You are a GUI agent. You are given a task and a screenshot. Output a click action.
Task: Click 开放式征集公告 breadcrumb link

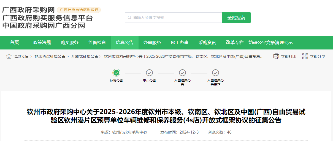(85, 56)
